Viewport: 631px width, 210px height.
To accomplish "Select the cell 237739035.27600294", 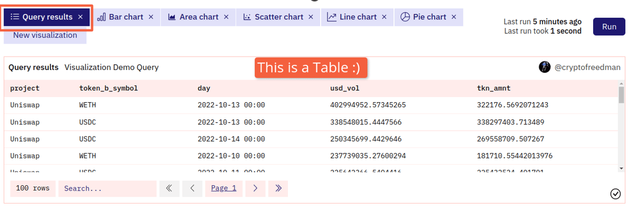I will point(368,155).
